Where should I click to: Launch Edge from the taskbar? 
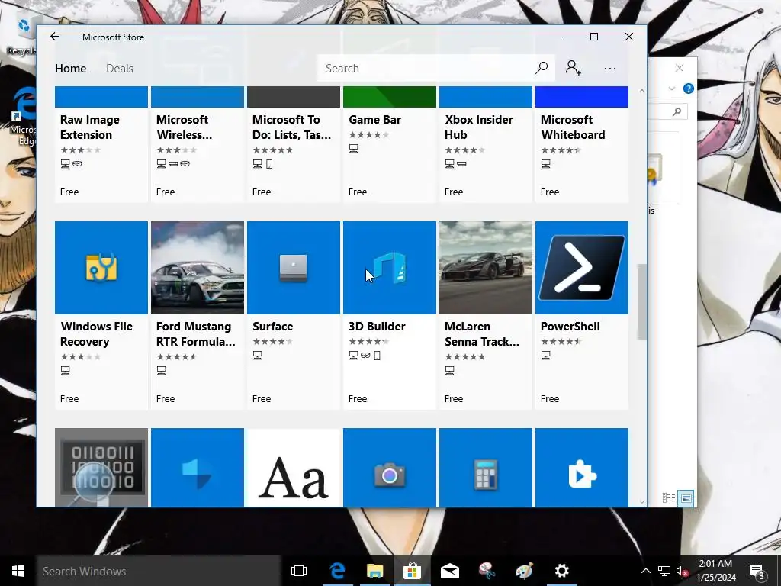[337, 571]
